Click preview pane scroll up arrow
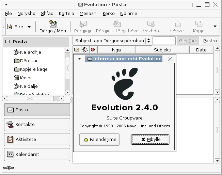 [217, 100]
